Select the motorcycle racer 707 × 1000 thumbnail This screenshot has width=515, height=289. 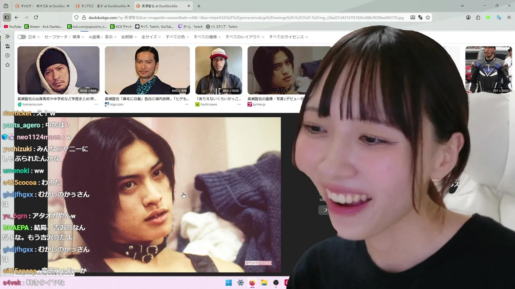point(488,70)
